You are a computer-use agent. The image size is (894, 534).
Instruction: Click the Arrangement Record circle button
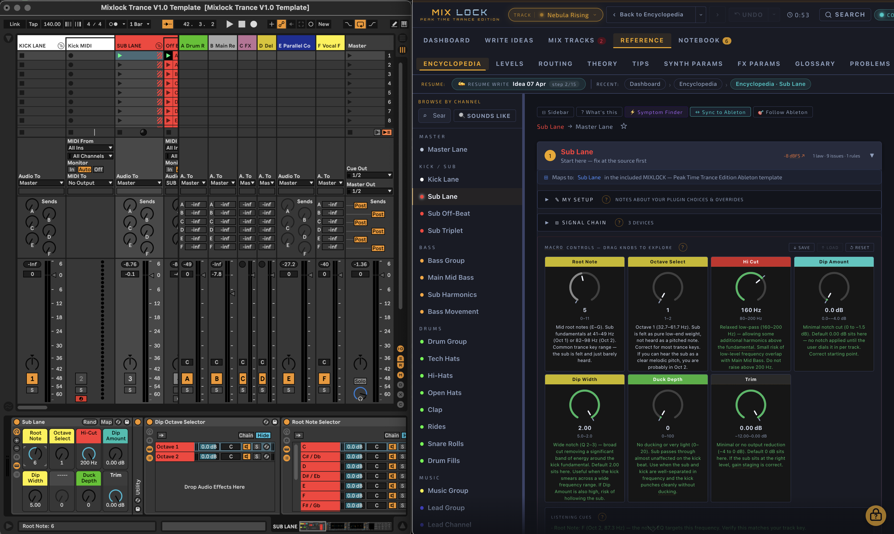pos(254,24)
